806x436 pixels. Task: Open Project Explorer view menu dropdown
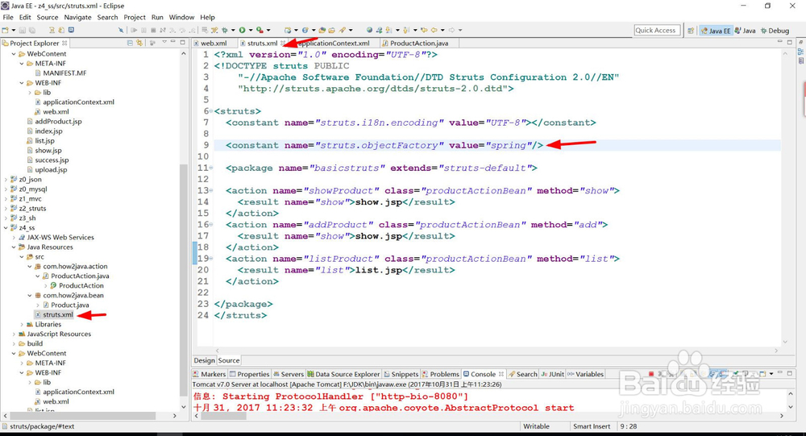pyautogui.click(x=164, y=43)
